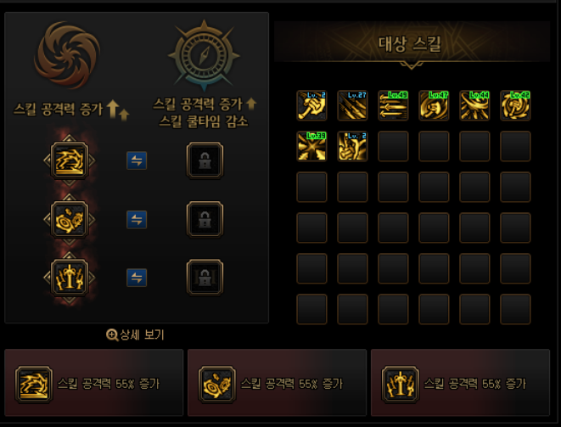Click the gold lightning rune slot in left column
The image size is (561, 427).
tap(70, 160)
